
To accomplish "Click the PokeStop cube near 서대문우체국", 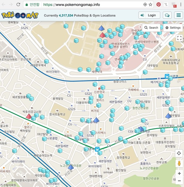I will coord(46,61).
